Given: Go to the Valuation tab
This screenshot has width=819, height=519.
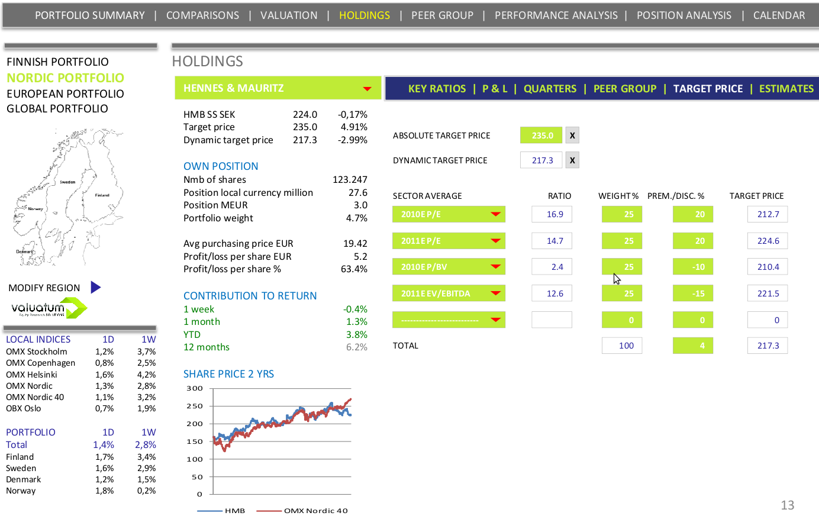Looking at the screenshot, I should click(289, 15).
